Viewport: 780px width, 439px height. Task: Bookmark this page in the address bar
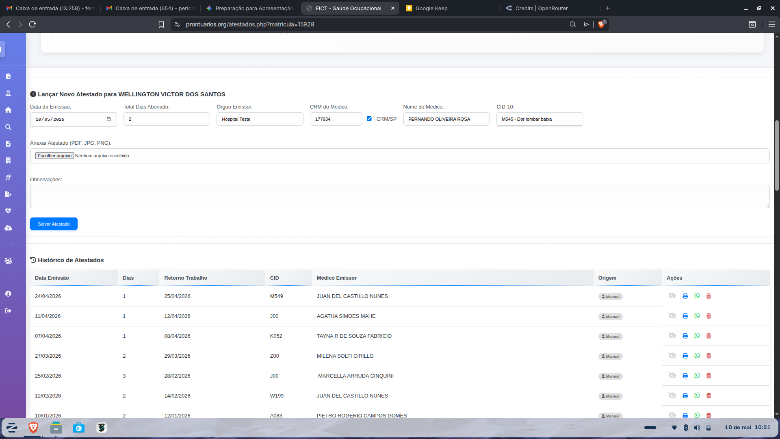[x=161, y=24]
